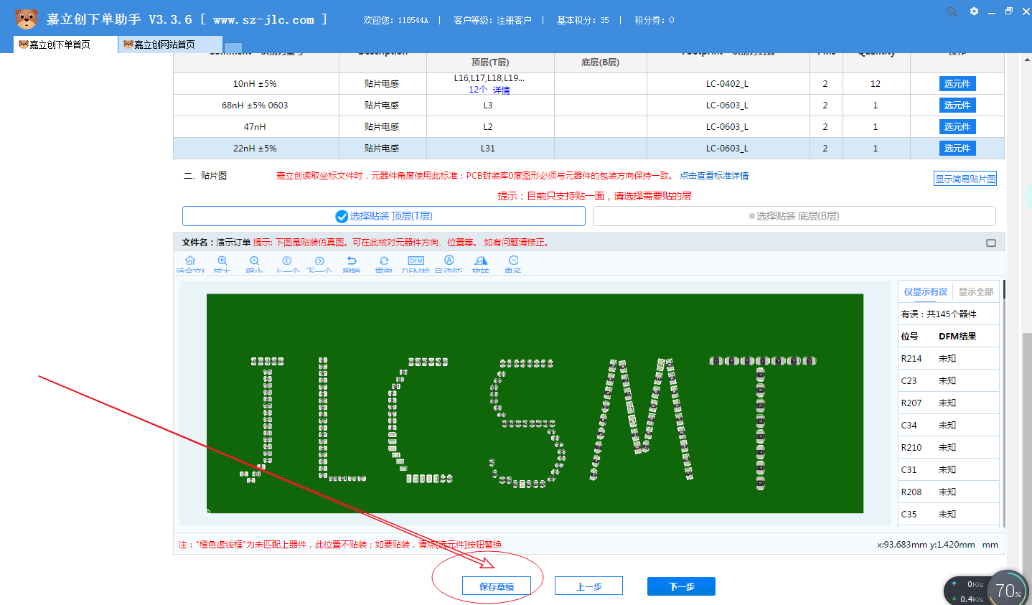This screenshot has height=605, width=1032.
Task: Switch to the 显示全部 tab
Action: point(975,292)
